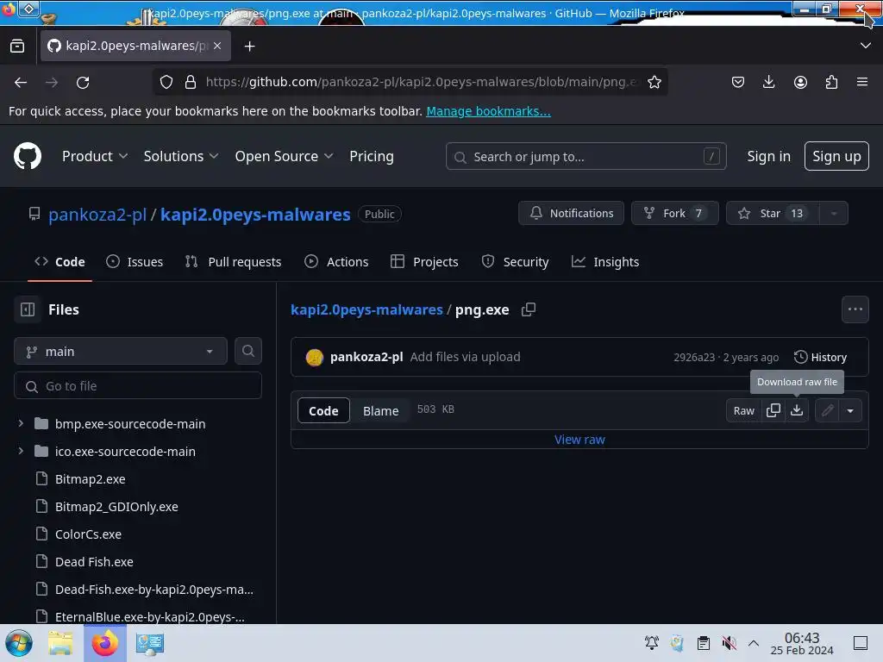Open Firefox tab list icon
This screenshot has height=662, width=883.
click(17, 46)
